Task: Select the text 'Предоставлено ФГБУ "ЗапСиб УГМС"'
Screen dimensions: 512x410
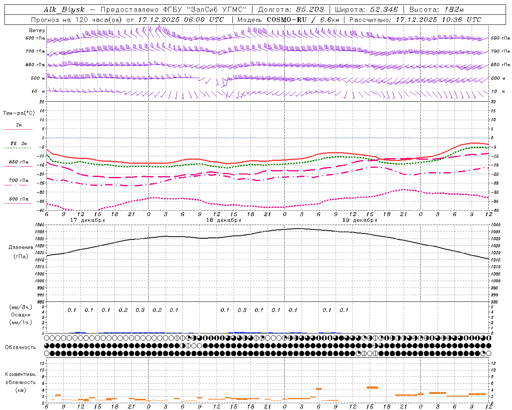Action: 174,10
